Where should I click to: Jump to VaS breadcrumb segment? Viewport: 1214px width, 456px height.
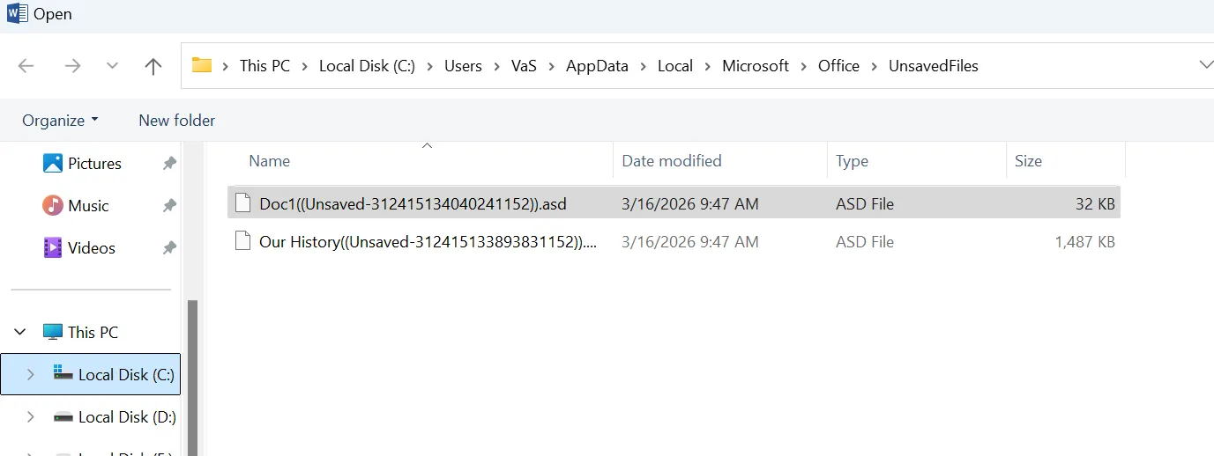[524, 66]
